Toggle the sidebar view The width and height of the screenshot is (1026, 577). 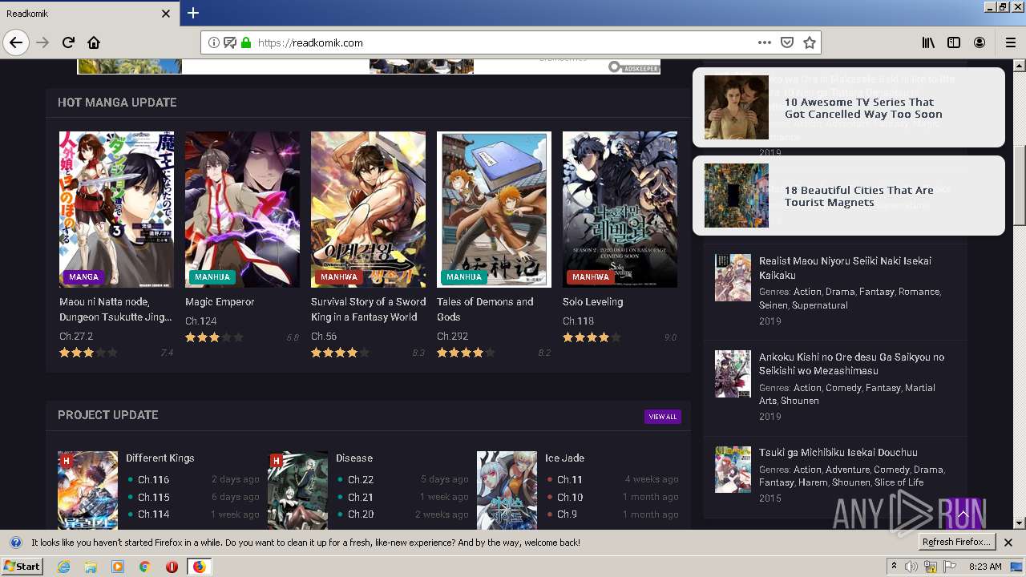point(954,42)
